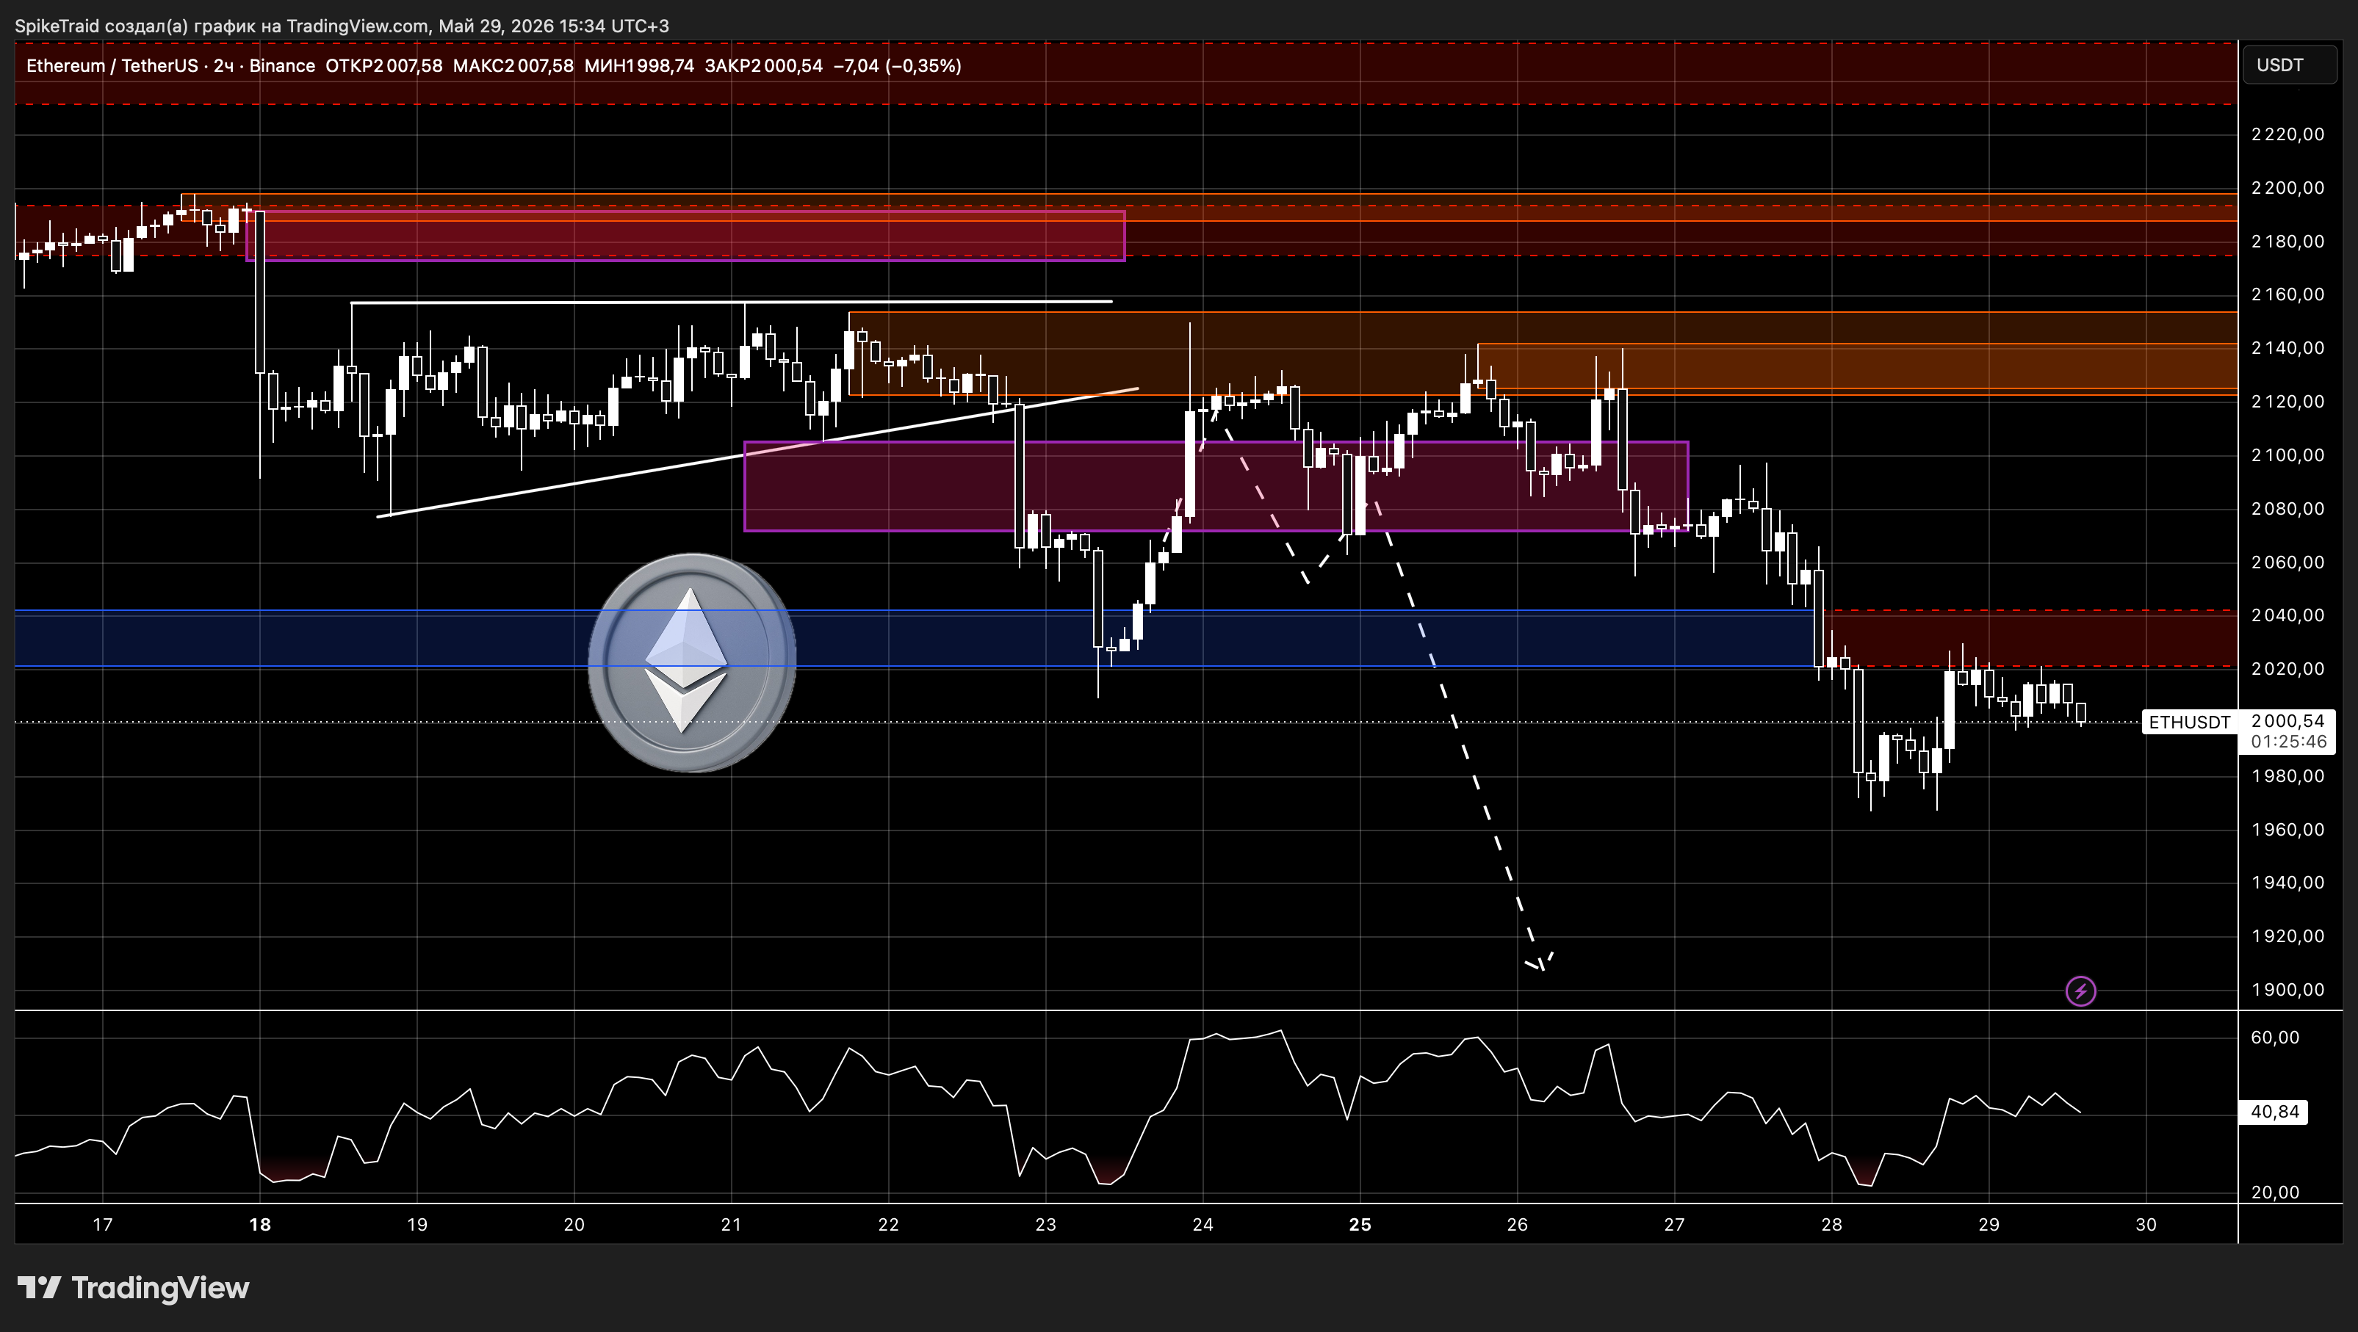Click the RSI 20,00 scale label

coord(2275,1192)
